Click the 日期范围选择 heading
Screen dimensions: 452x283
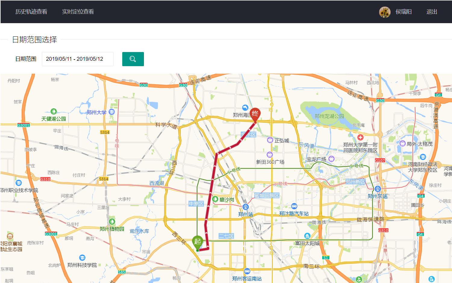pyautogui.click(x=35, y=40)
